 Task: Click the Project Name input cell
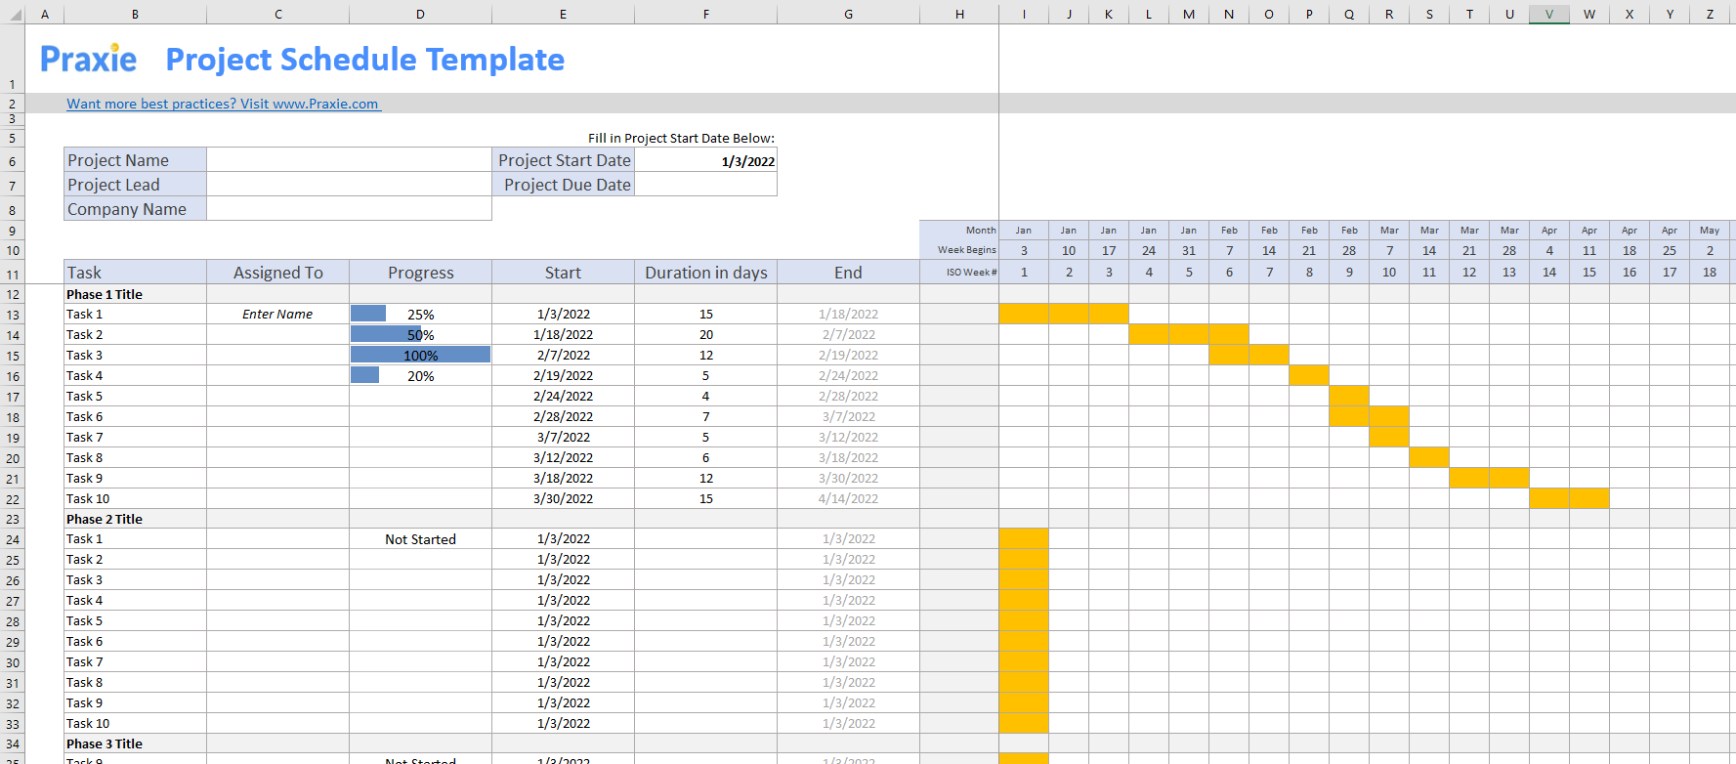pyautogui.click(x=349, y=160)
